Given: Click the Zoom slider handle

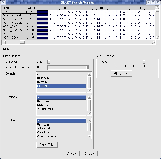Looking at the screenshot, I should (x=144, y=62).
